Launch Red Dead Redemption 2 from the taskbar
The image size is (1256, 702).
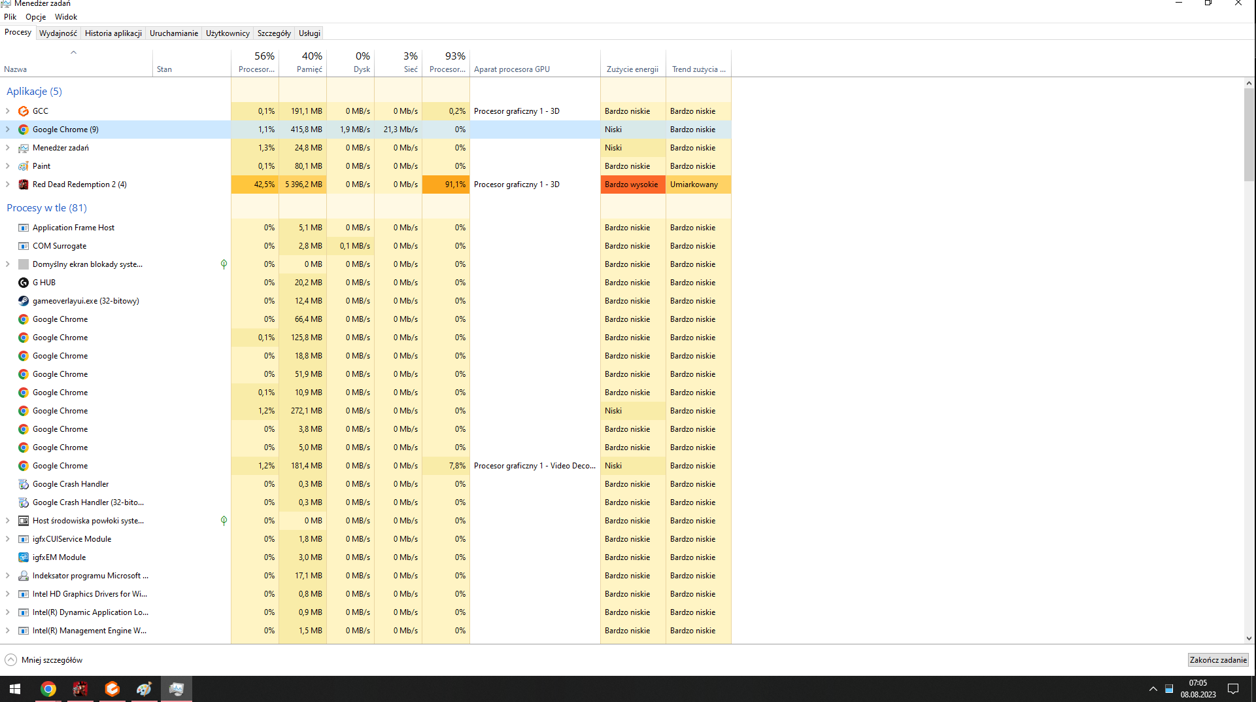pos(80,688)
